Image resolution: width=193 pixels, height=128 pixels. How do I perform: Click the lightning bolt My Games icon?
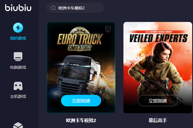tap(18, 28)
